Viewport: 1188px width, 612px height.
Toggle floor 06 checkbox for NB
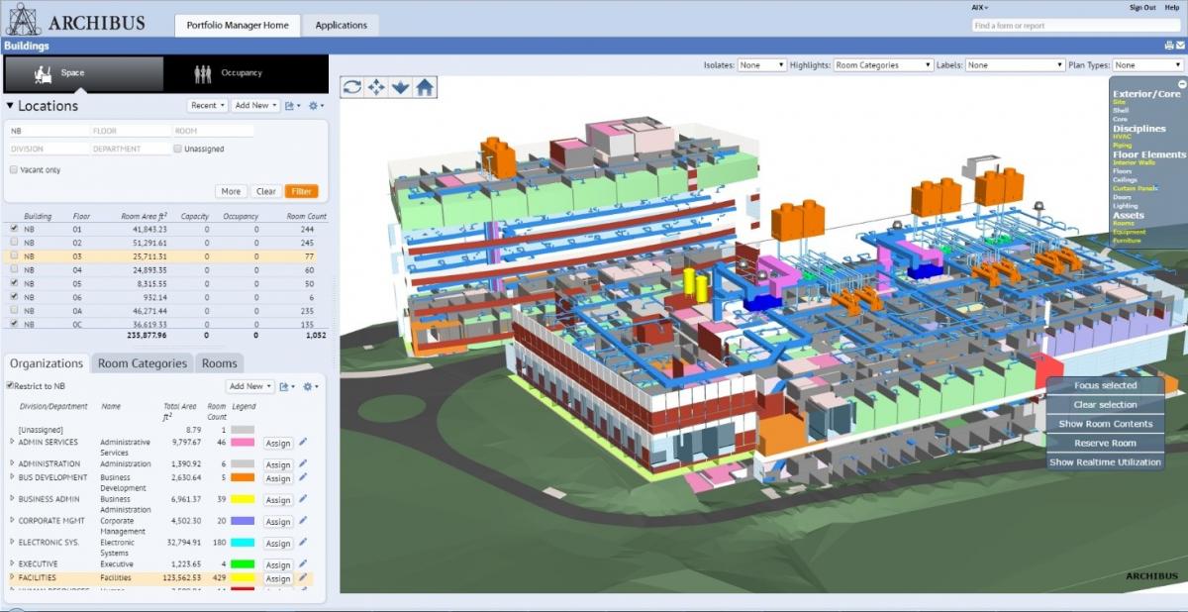coord(14,296)
